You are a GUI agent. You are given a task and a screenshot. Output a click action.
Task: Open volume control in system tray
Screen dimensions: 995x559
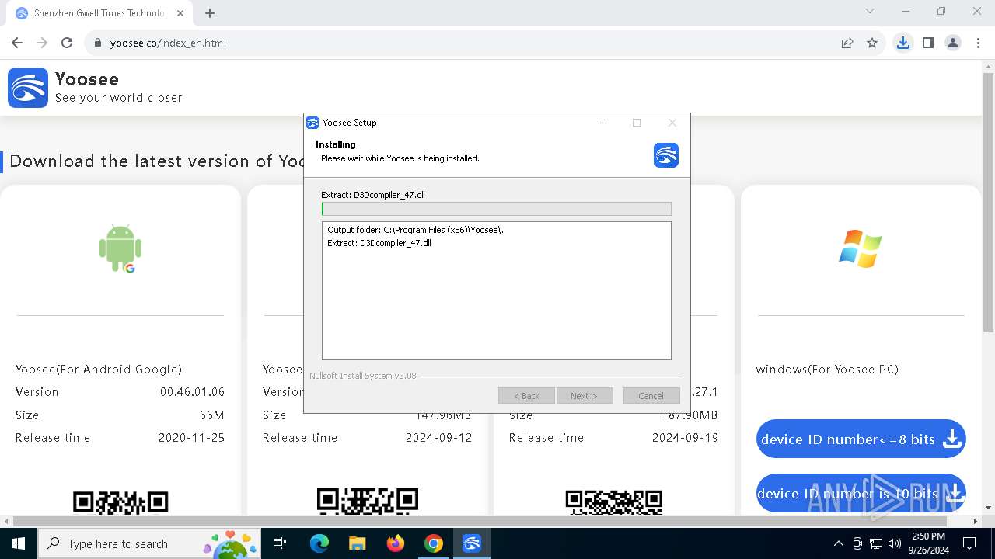click(x=895, y=543)
